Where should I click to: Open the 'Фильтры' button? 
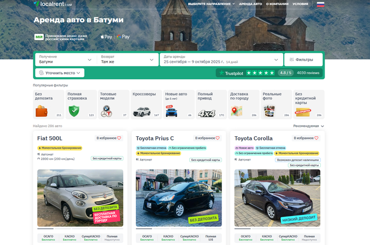click(x=303, y=60)
